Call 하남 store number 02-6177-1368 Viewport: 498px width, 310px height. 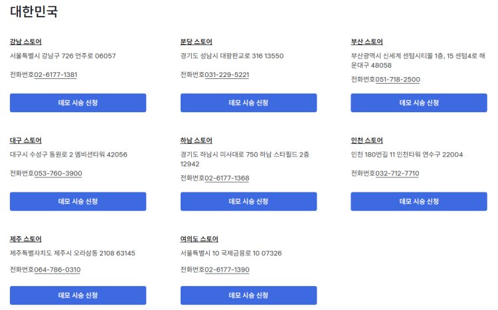(x=227, y=178)
